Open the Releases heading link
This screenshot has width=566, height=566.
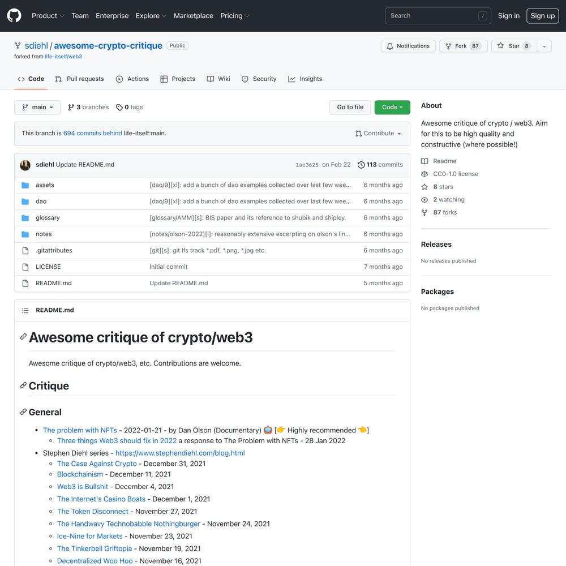click(x=436, y=245)
